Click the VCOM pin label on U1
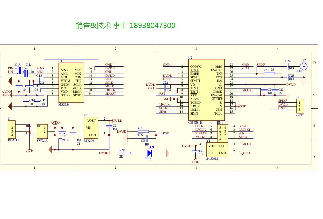Screen dimensions: 323x219 tap(65, 81)
